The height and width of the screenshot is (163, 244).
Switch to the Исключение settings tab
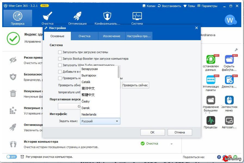[112, 36]
